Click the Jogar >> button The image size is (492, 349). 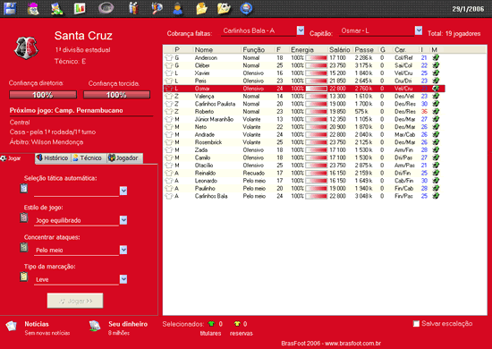coord(75,301)
